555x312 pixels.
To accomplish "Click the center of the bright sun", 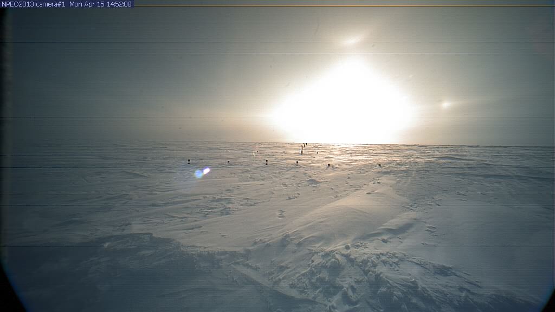I will pos(347,103).
